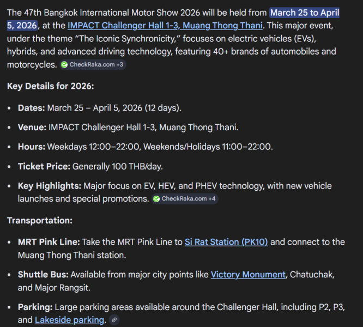Visit the Lakeside parking link
The image size is (363, 327).
pyautogui.click(x=70, y=320)
